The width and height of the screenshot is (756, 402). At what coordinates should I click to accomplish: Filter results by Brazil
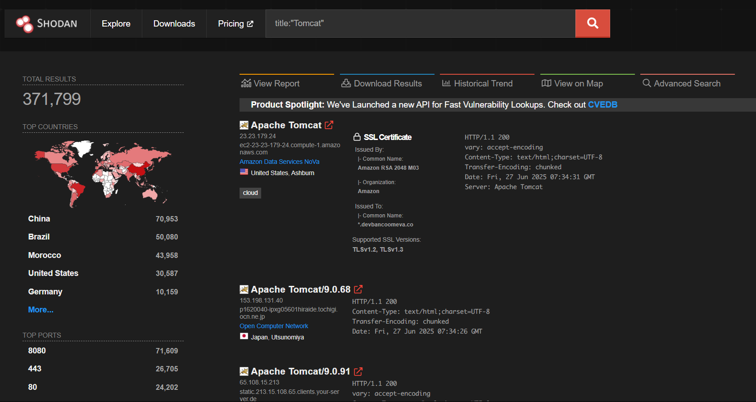tap(39, 237)
